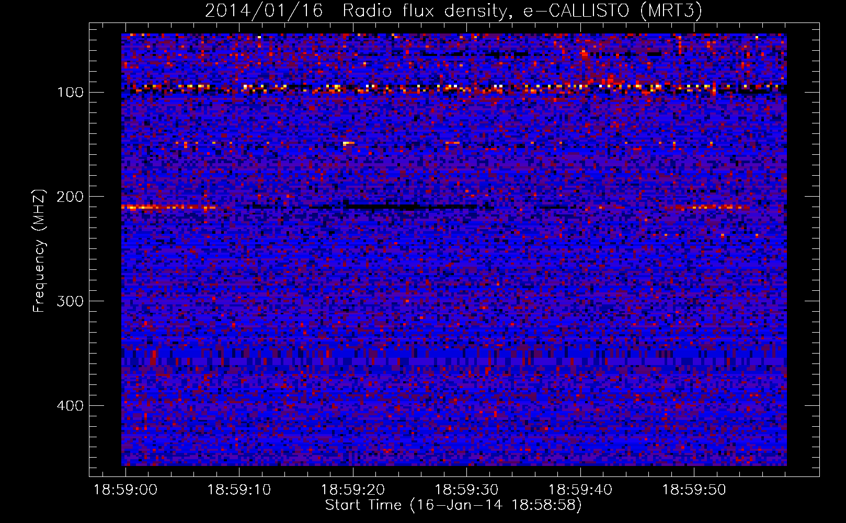Click the 18:59:00 time tick label
Screen dimensions: 846x523
(125, 490)
